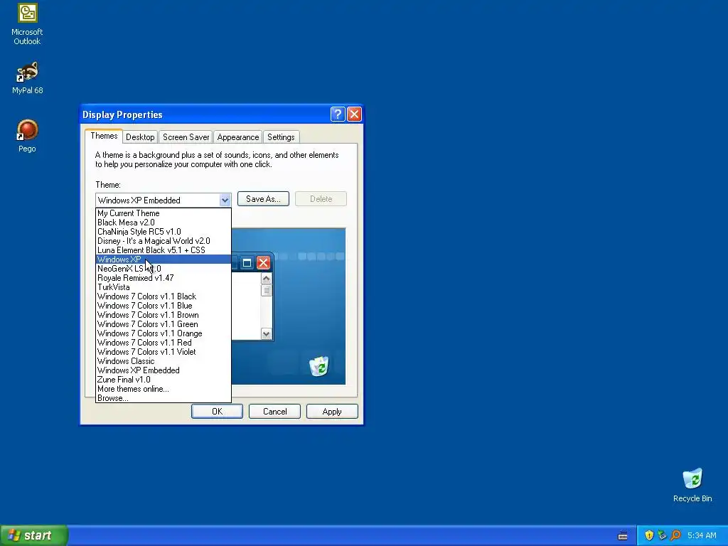This screenshot has height=546, width=728.
Task: Choose Black Mesa v2.0 theme
Action: click(164, 223)
